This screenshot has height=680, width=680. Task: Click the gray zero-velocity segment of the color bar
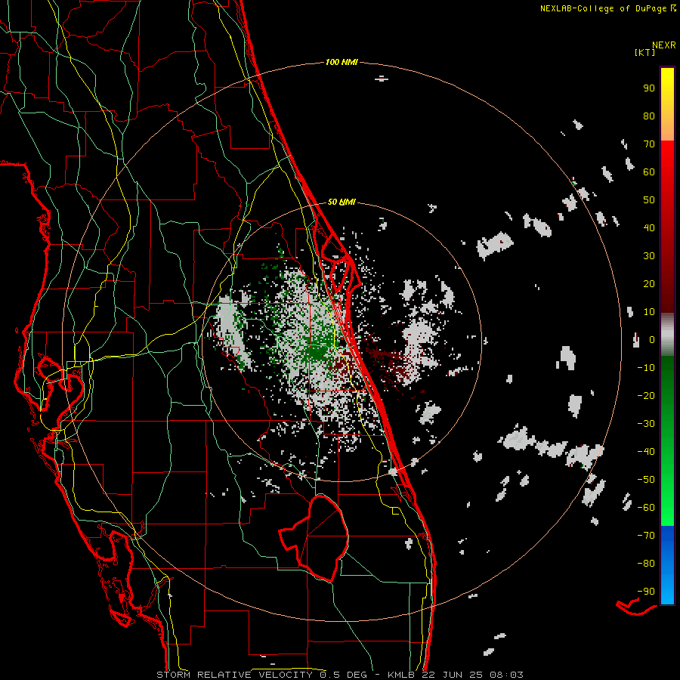point(667,335)
